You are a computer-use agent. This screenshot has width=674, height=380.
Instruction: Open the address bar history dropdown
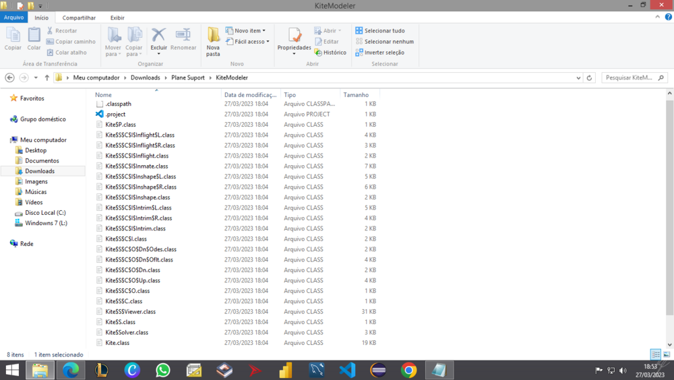[x=578, y=78]
